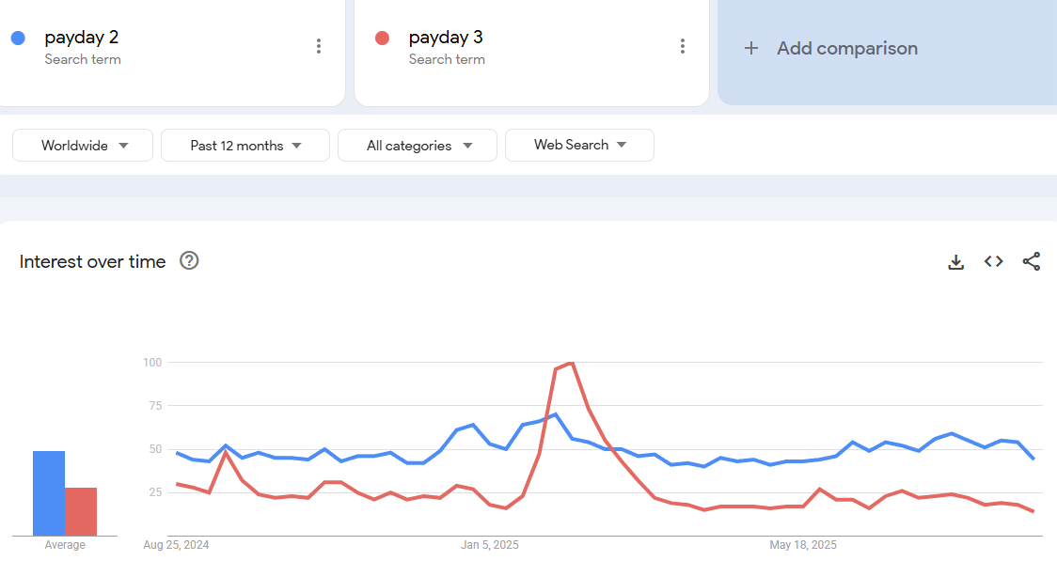The height and width of the screenshot is (561, 1057).
Task: Click the plus icon in Add comparison
Action: pos(750,48)
